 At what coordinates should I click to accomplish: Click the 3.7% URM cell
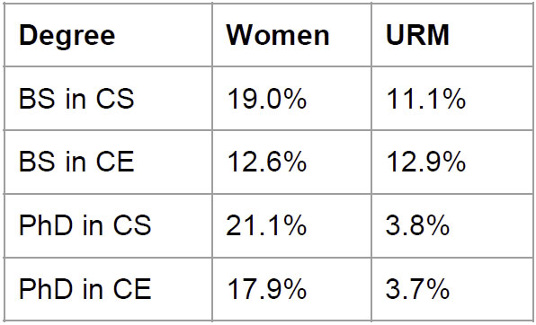click(417, 289)
